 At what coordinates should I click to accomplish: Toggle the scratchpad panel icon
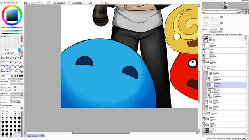coord(17,3)
